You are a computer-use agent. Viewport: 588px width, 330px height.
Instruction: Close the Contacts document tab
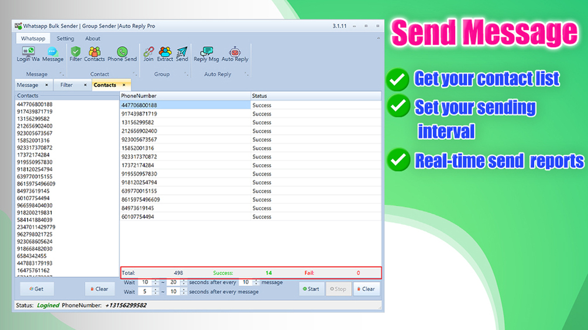(x=124, y=85)
